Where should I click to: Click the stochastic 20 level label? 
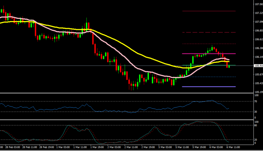click(x=257, y=140)
